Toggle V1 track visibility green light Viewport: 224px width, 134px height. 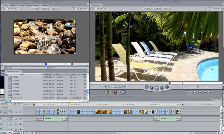(1, 112)
